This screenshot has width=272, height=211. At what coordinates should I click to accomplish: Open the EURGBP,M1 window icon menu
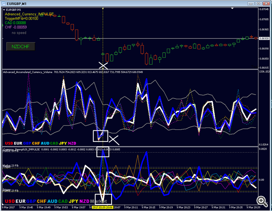coord(3,3)
